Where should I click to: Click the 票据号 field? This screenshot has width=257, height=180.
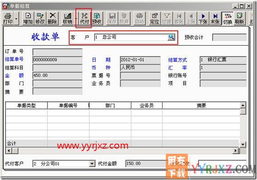click(140, 75)
